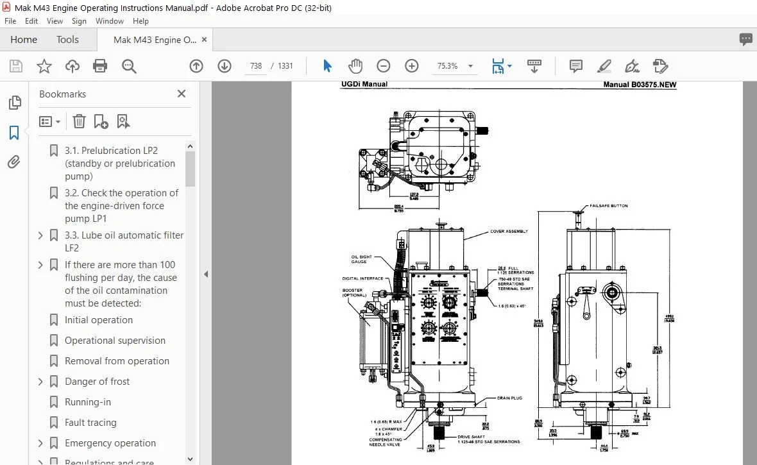Expand the Emergency operation bookmark
The image size is (757, 465).
tap(40, 443)
